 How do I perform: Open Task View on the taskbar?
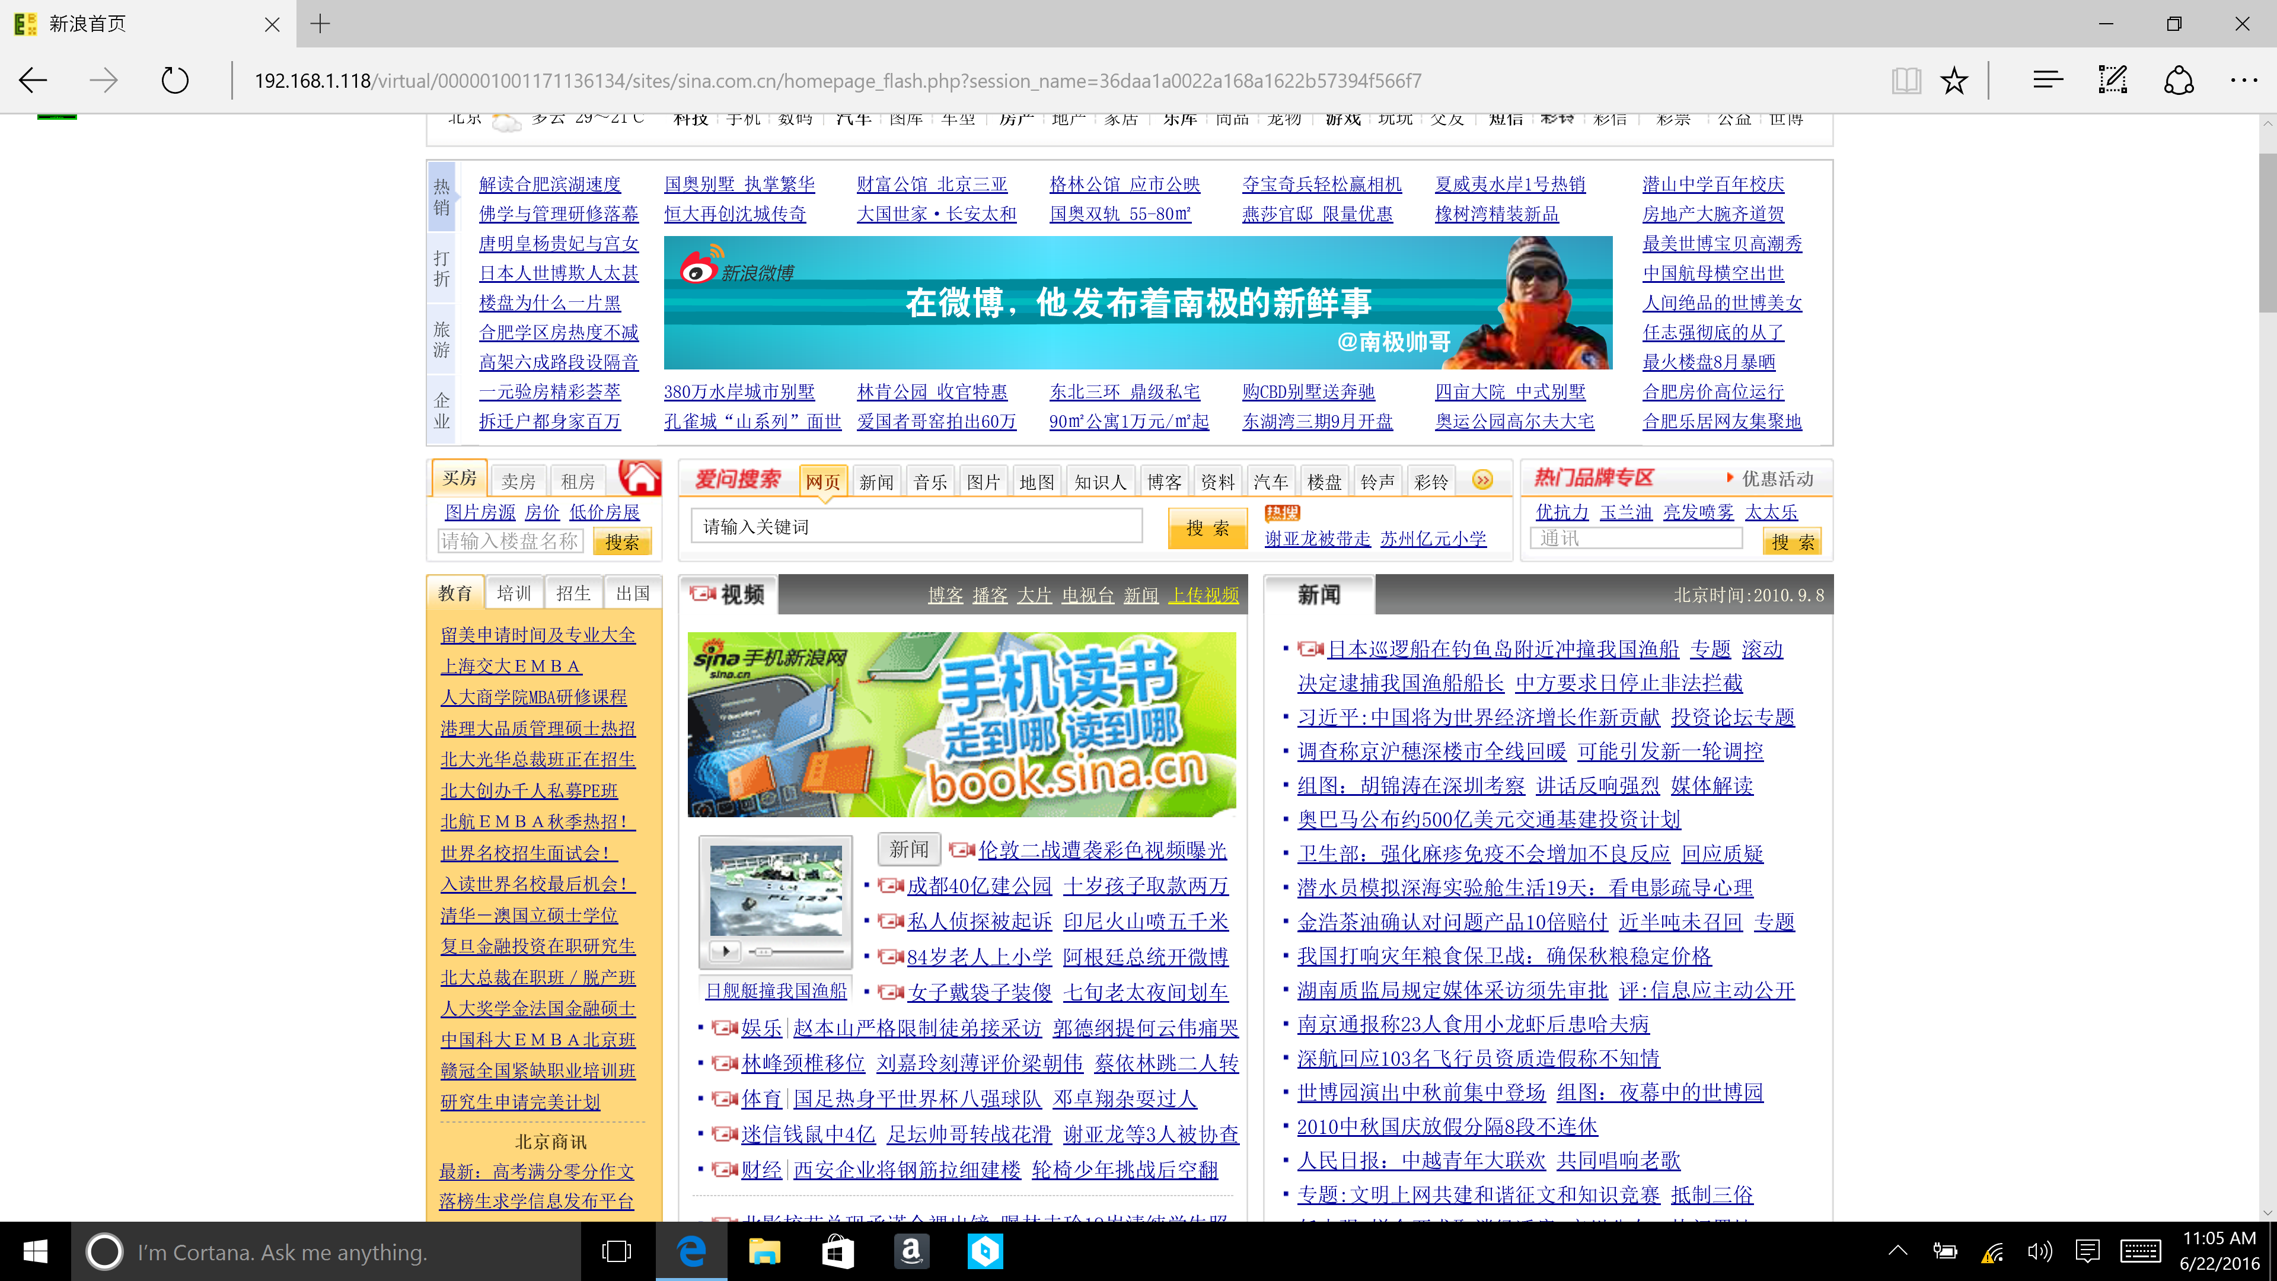616,1251
